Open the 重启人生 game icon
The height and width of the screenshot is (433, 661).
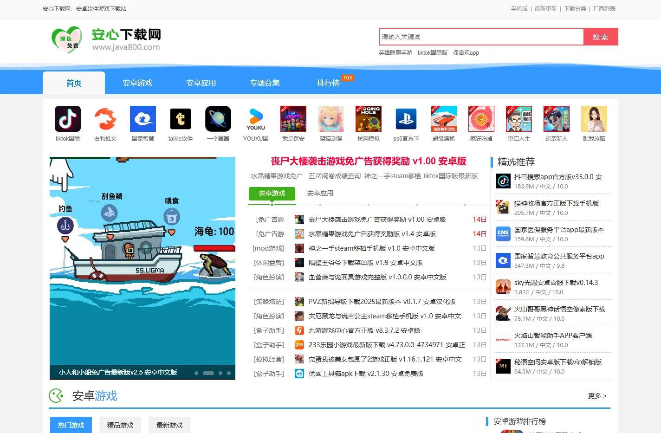pos(519,119)
